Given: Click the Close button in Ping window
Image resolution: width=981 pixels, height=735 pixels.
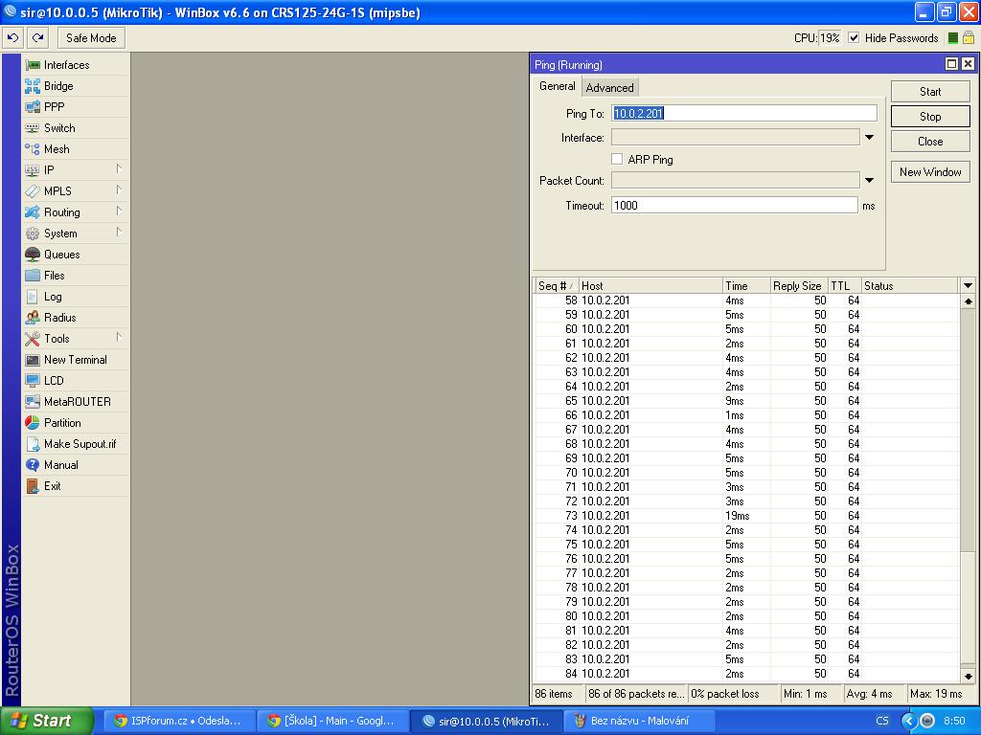Looking at the screenshot, I should tap(930, 142).
